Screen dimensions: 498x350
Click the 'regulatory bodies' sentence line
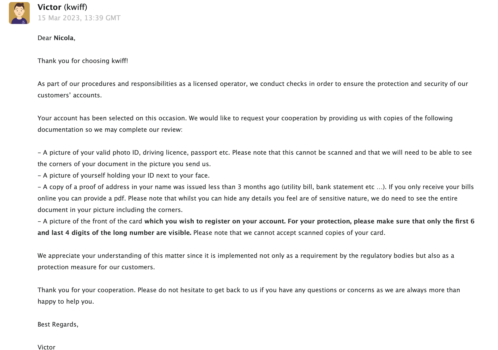click(x=246, y=256)
